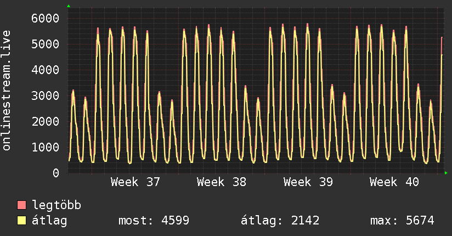Click the yellow átlag legend swatch
This screenshot has width=452, height=236.
pos(21,221)
